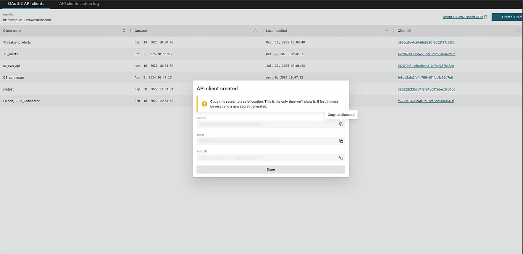The image size is (523, 254).
Task: Click the yellow warning icon in the dialog
Action: [x=204, y=104]
